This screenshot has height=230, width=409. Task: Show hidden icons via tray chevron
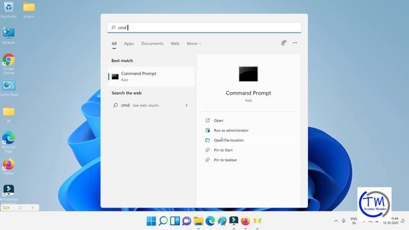[336, 221]
